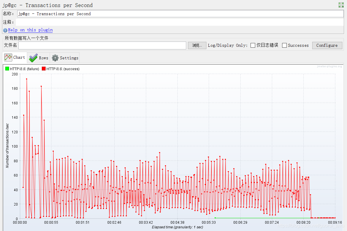The width and height of the screenshot is (347, 231).
Task: Enable the 仅日志错误 checkbox
Action: tap(253, 45)
